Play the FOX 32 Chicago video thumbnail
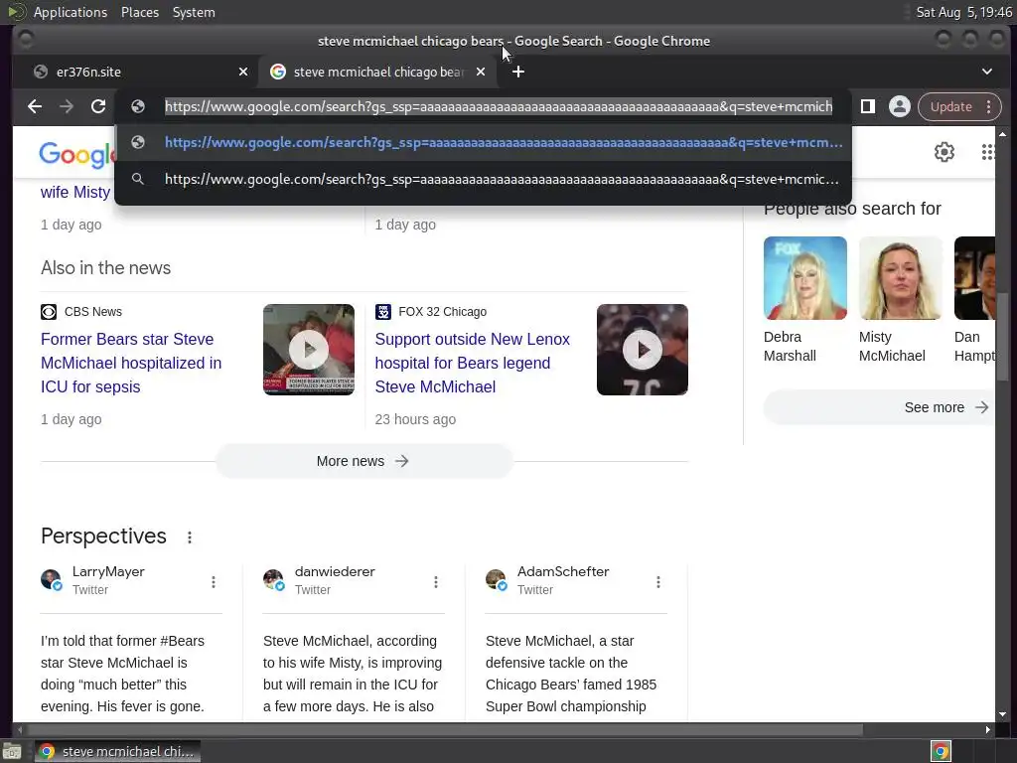1017x763 pixels. pos(643,350)
